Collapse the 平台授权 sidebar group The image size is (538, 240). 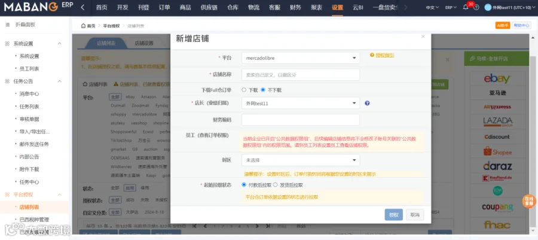click(59, 195)
